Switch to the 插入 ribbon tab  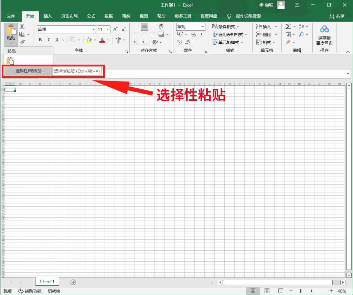pos(47,16)
